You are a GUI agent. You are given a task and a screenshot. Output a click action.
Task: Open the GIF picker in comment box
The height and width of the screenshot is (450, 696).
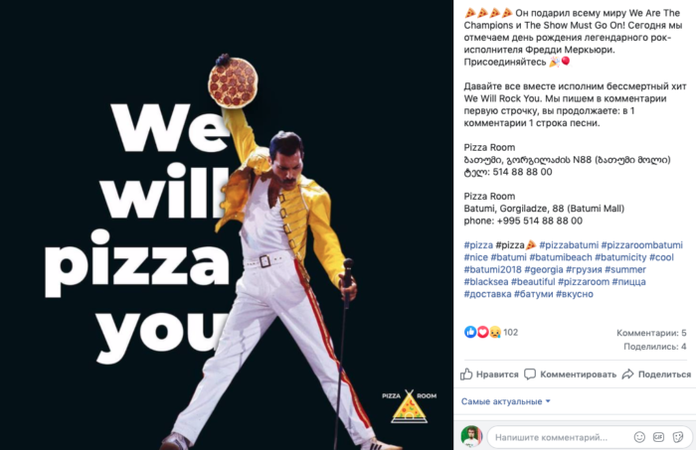(x=658, y=437)
